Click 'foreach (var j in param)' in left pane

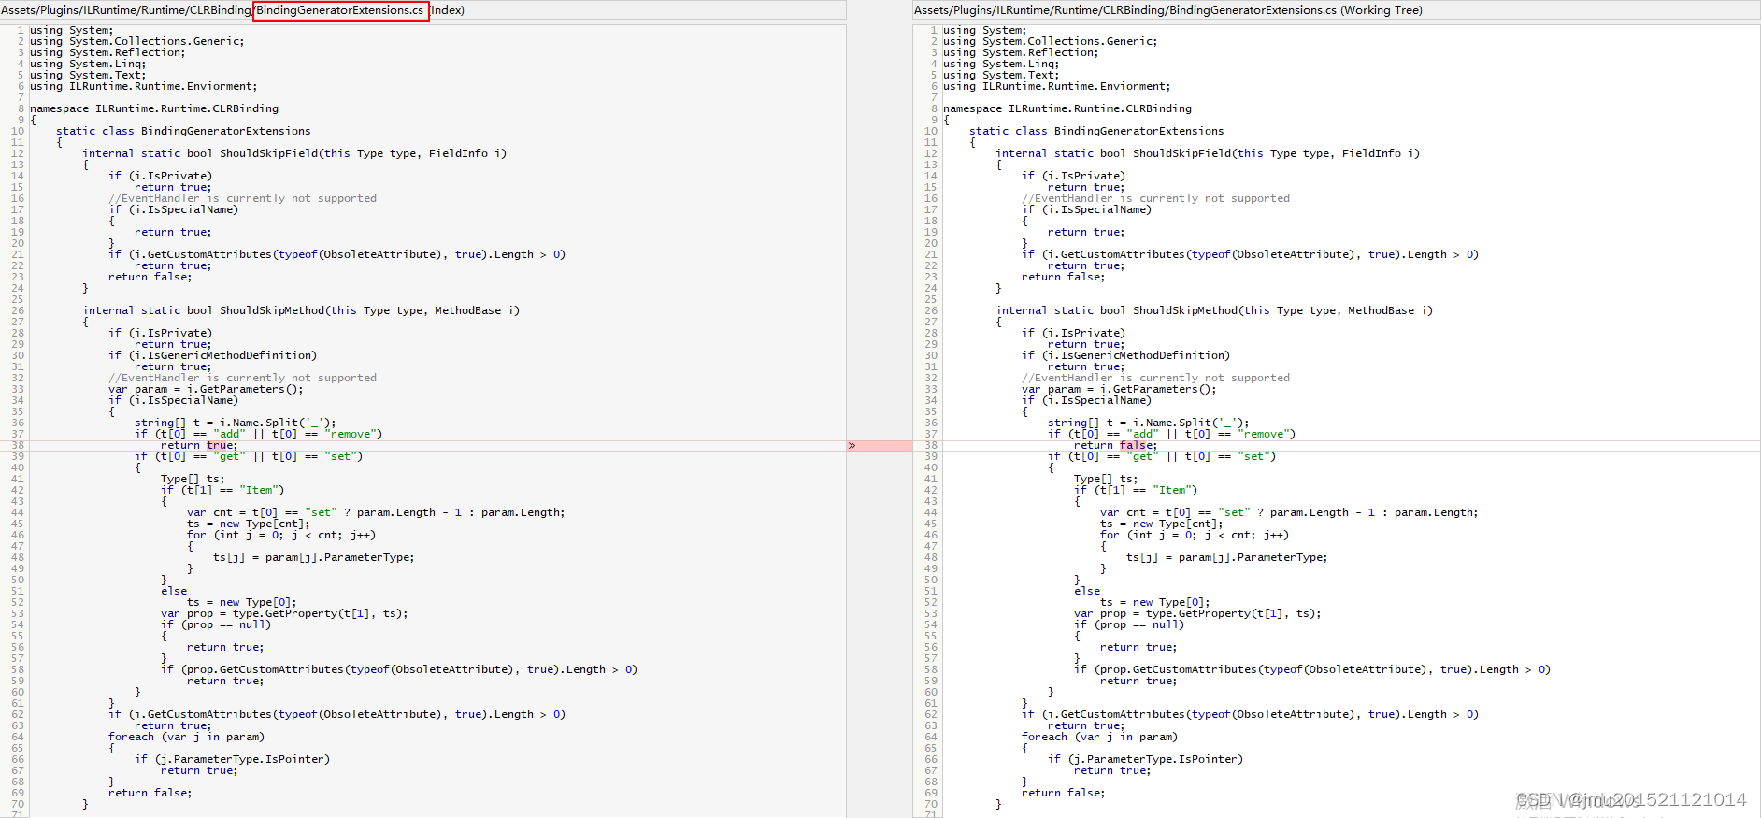click(187, 737)
